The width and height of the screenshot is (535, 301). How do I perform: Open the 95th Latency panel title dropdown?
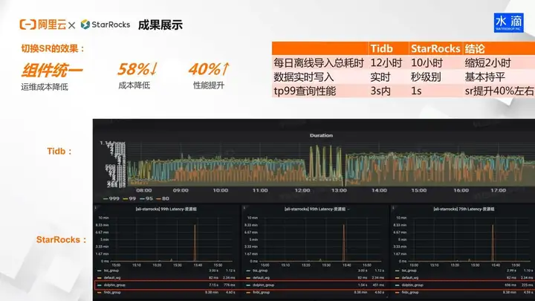[x=317, y=209]
